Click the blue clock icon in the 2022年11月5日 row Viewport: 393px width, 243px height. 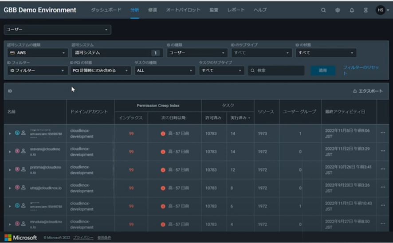coord(17,133)
